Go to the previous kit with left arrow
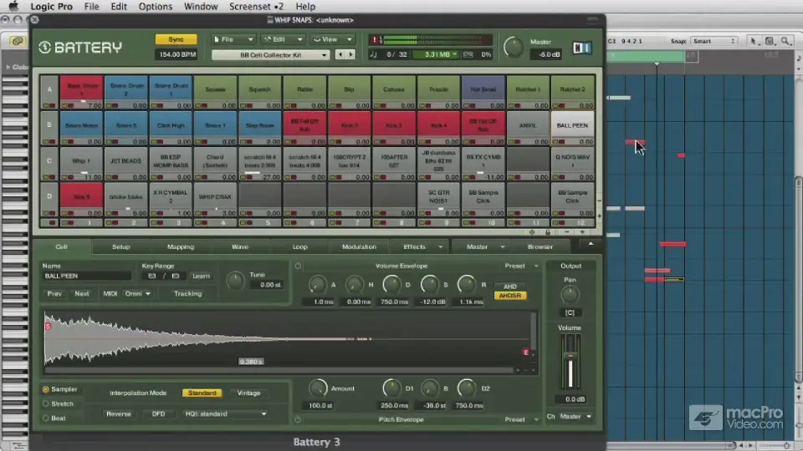The width and height of the screenshot is (803, 451). click(x=340, y=54)
